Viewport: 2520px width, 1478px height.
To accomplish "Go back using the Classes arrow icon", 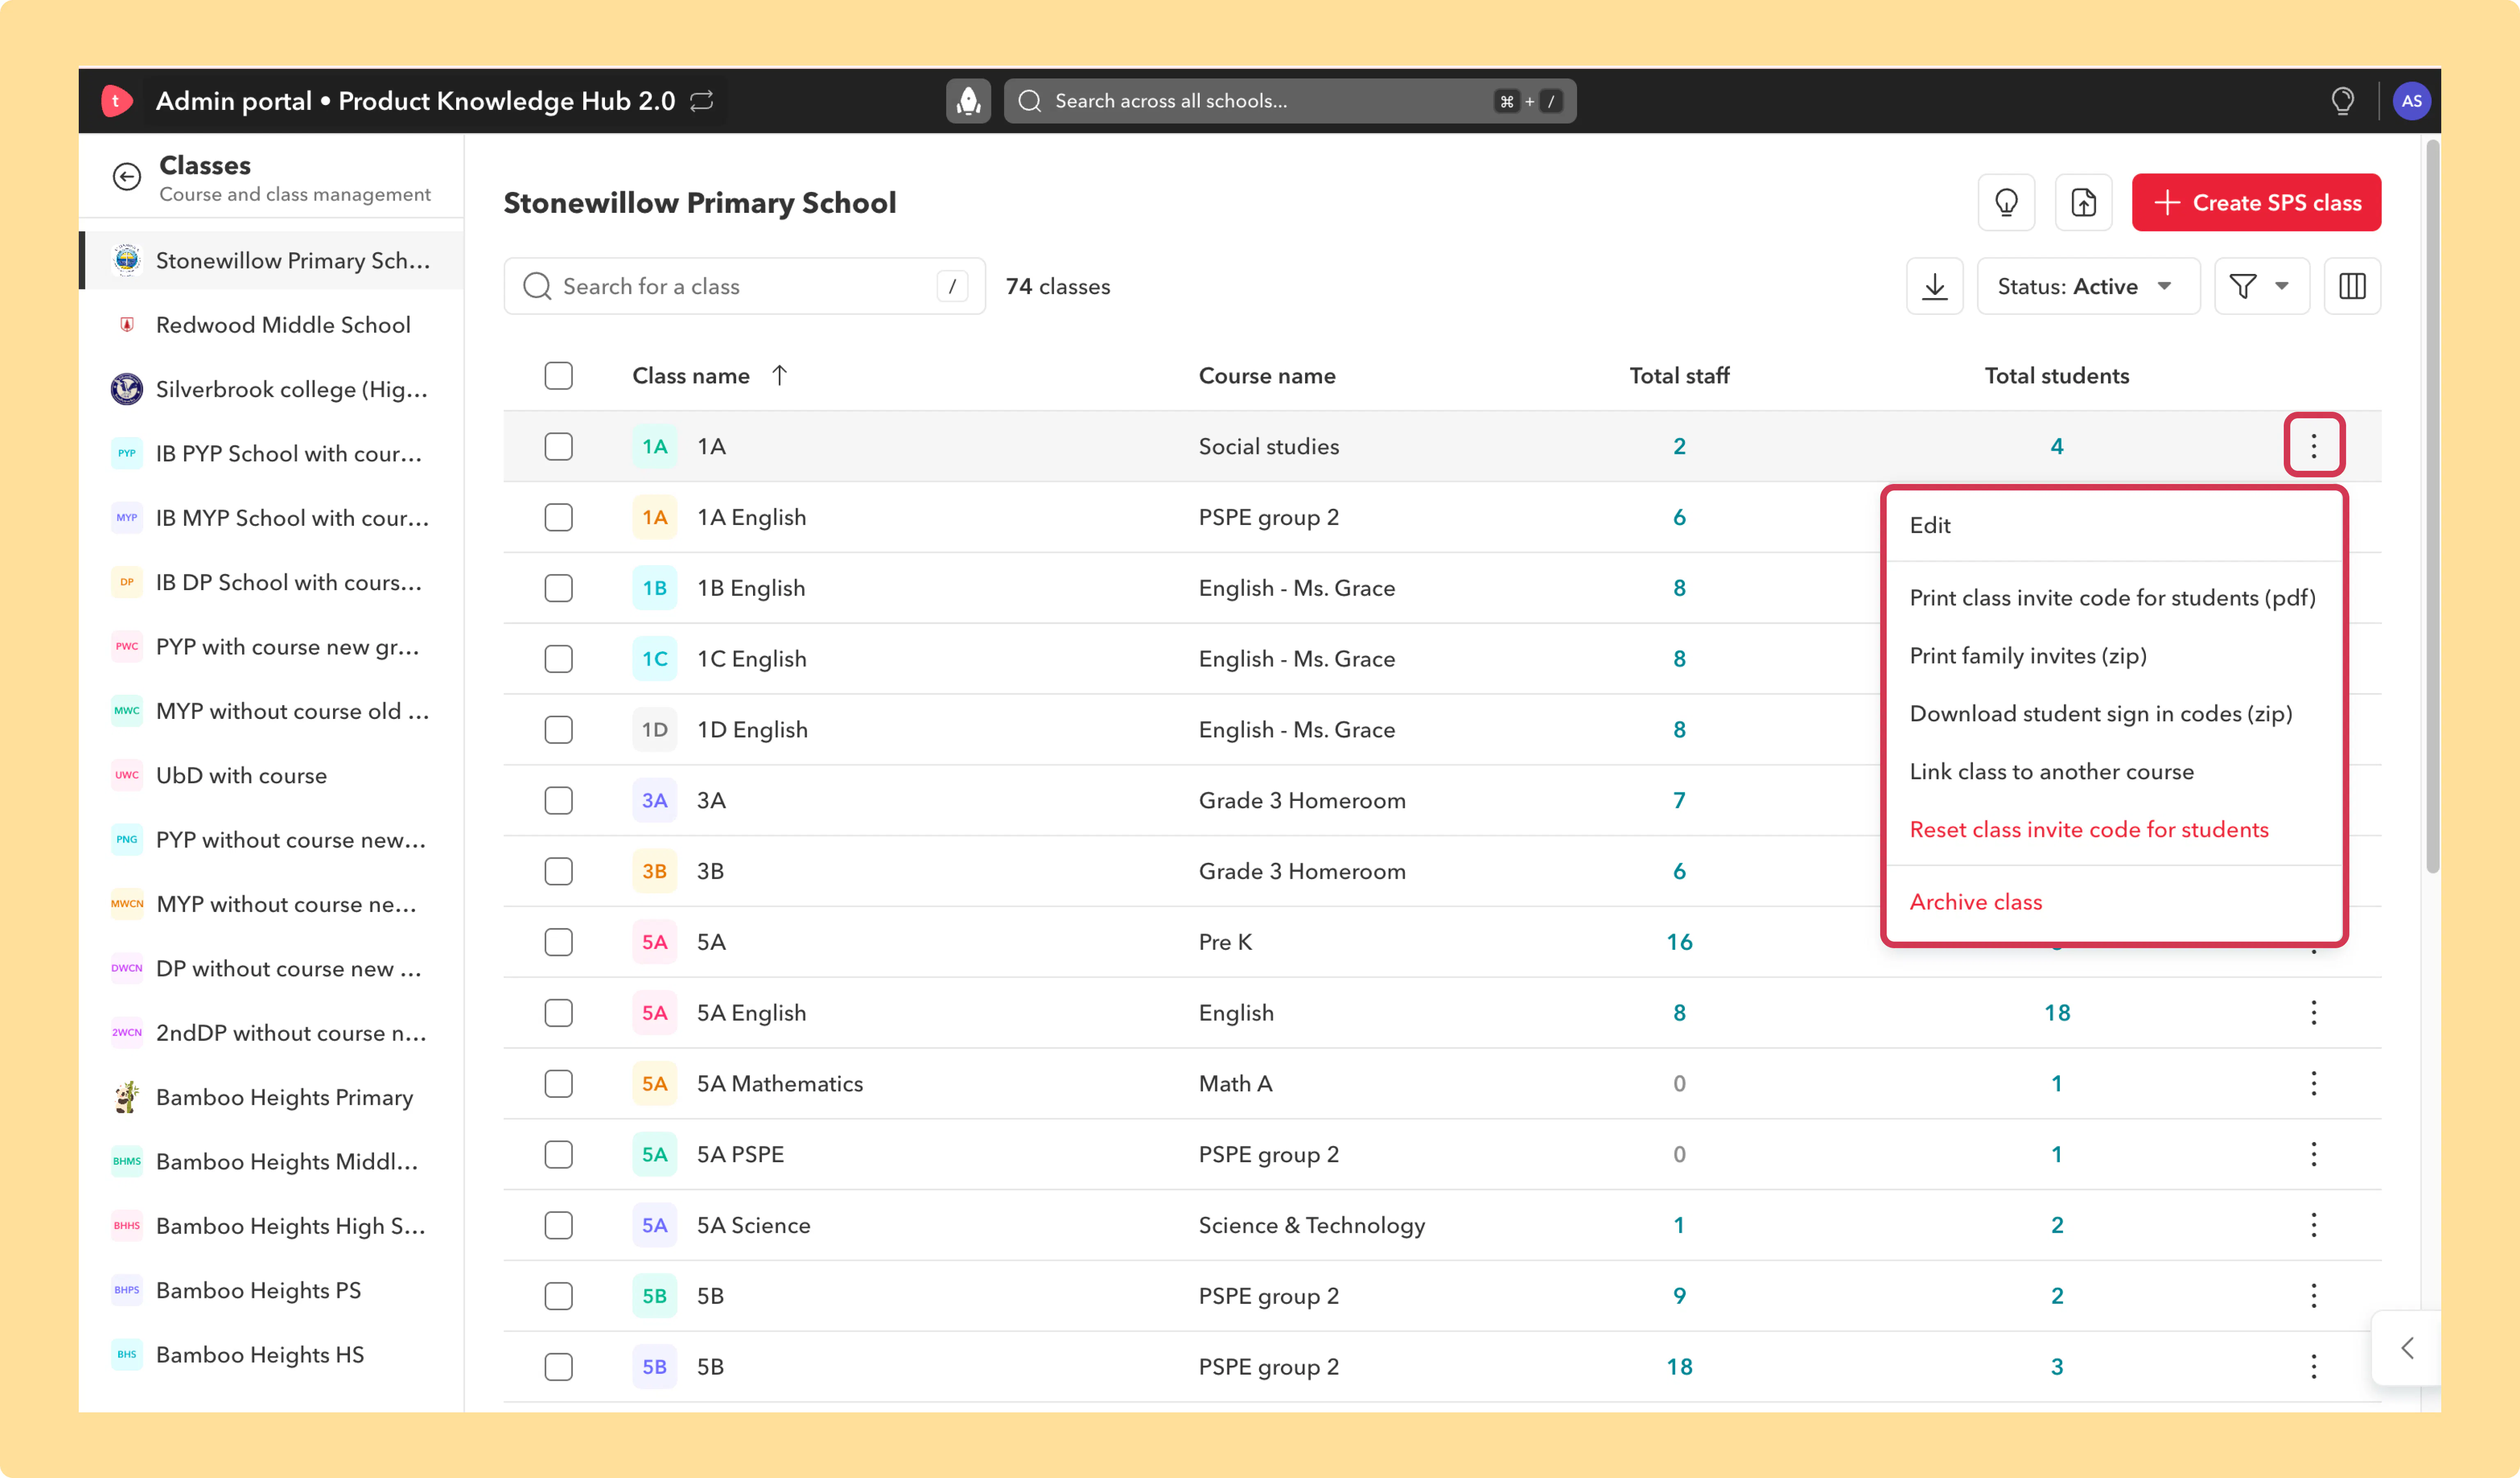I will (127, 177).
